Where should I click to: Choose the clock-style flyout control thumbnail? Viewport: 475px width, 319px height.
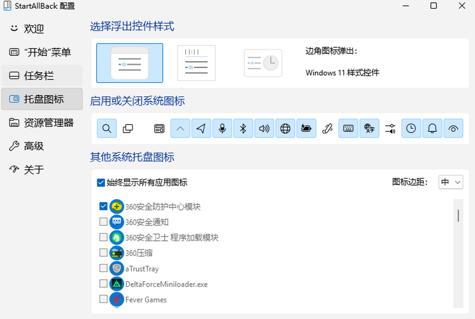coord(263,63)
